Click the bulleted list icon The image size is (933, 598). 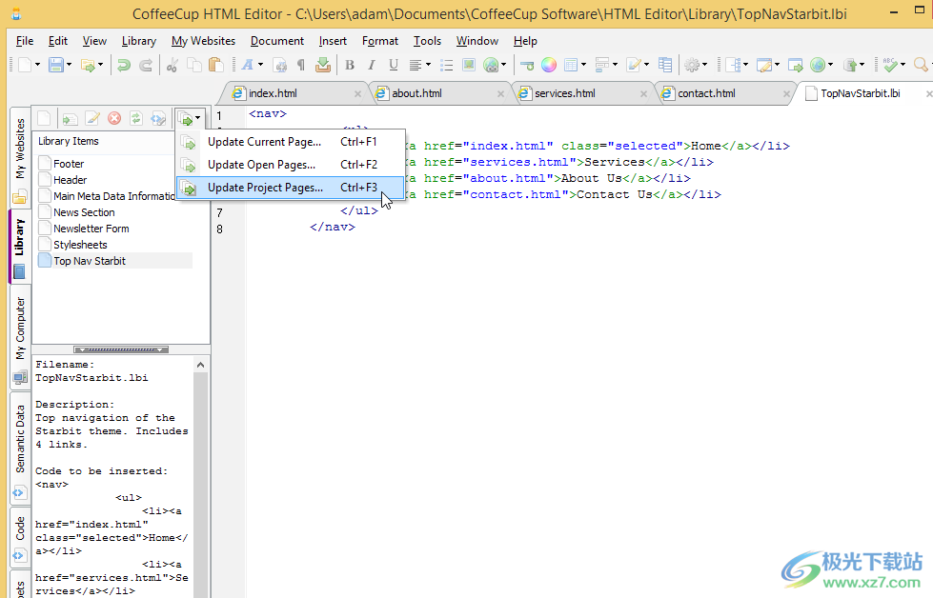pos(446,65)
